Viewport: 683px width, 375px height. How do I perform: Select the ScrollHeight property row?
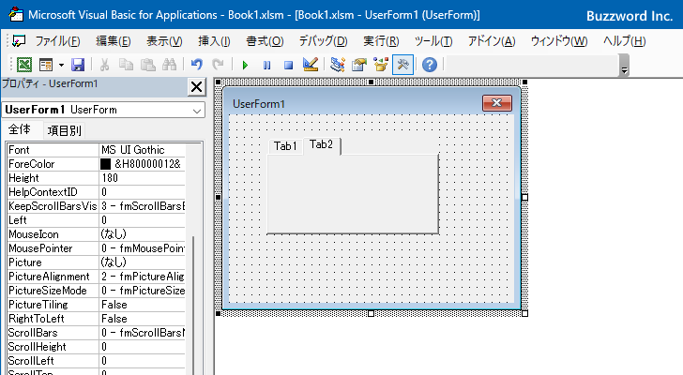click(x=97, y=347)
